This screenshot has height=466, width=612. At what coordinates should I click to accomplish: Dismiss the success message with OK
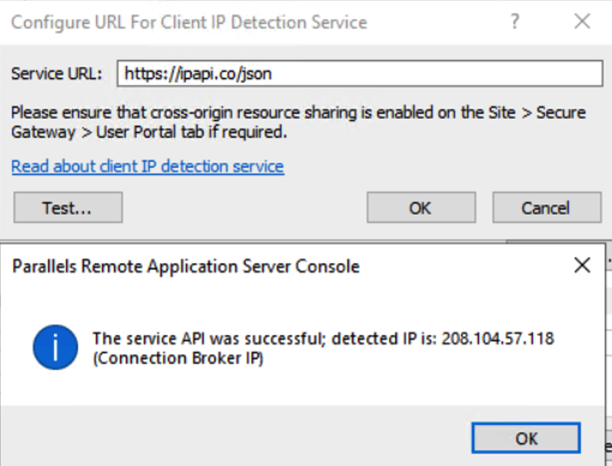pos(526,438)
